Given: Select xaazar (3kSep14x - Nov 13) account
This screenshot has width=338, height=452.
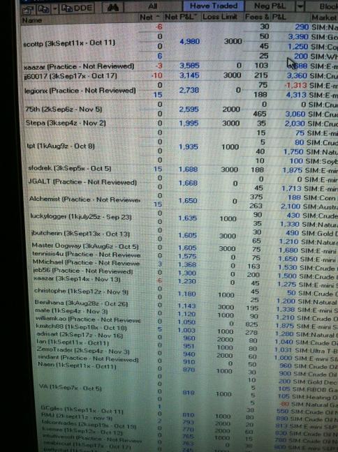Looking at the screenshot, I should (x=77, y=279).
